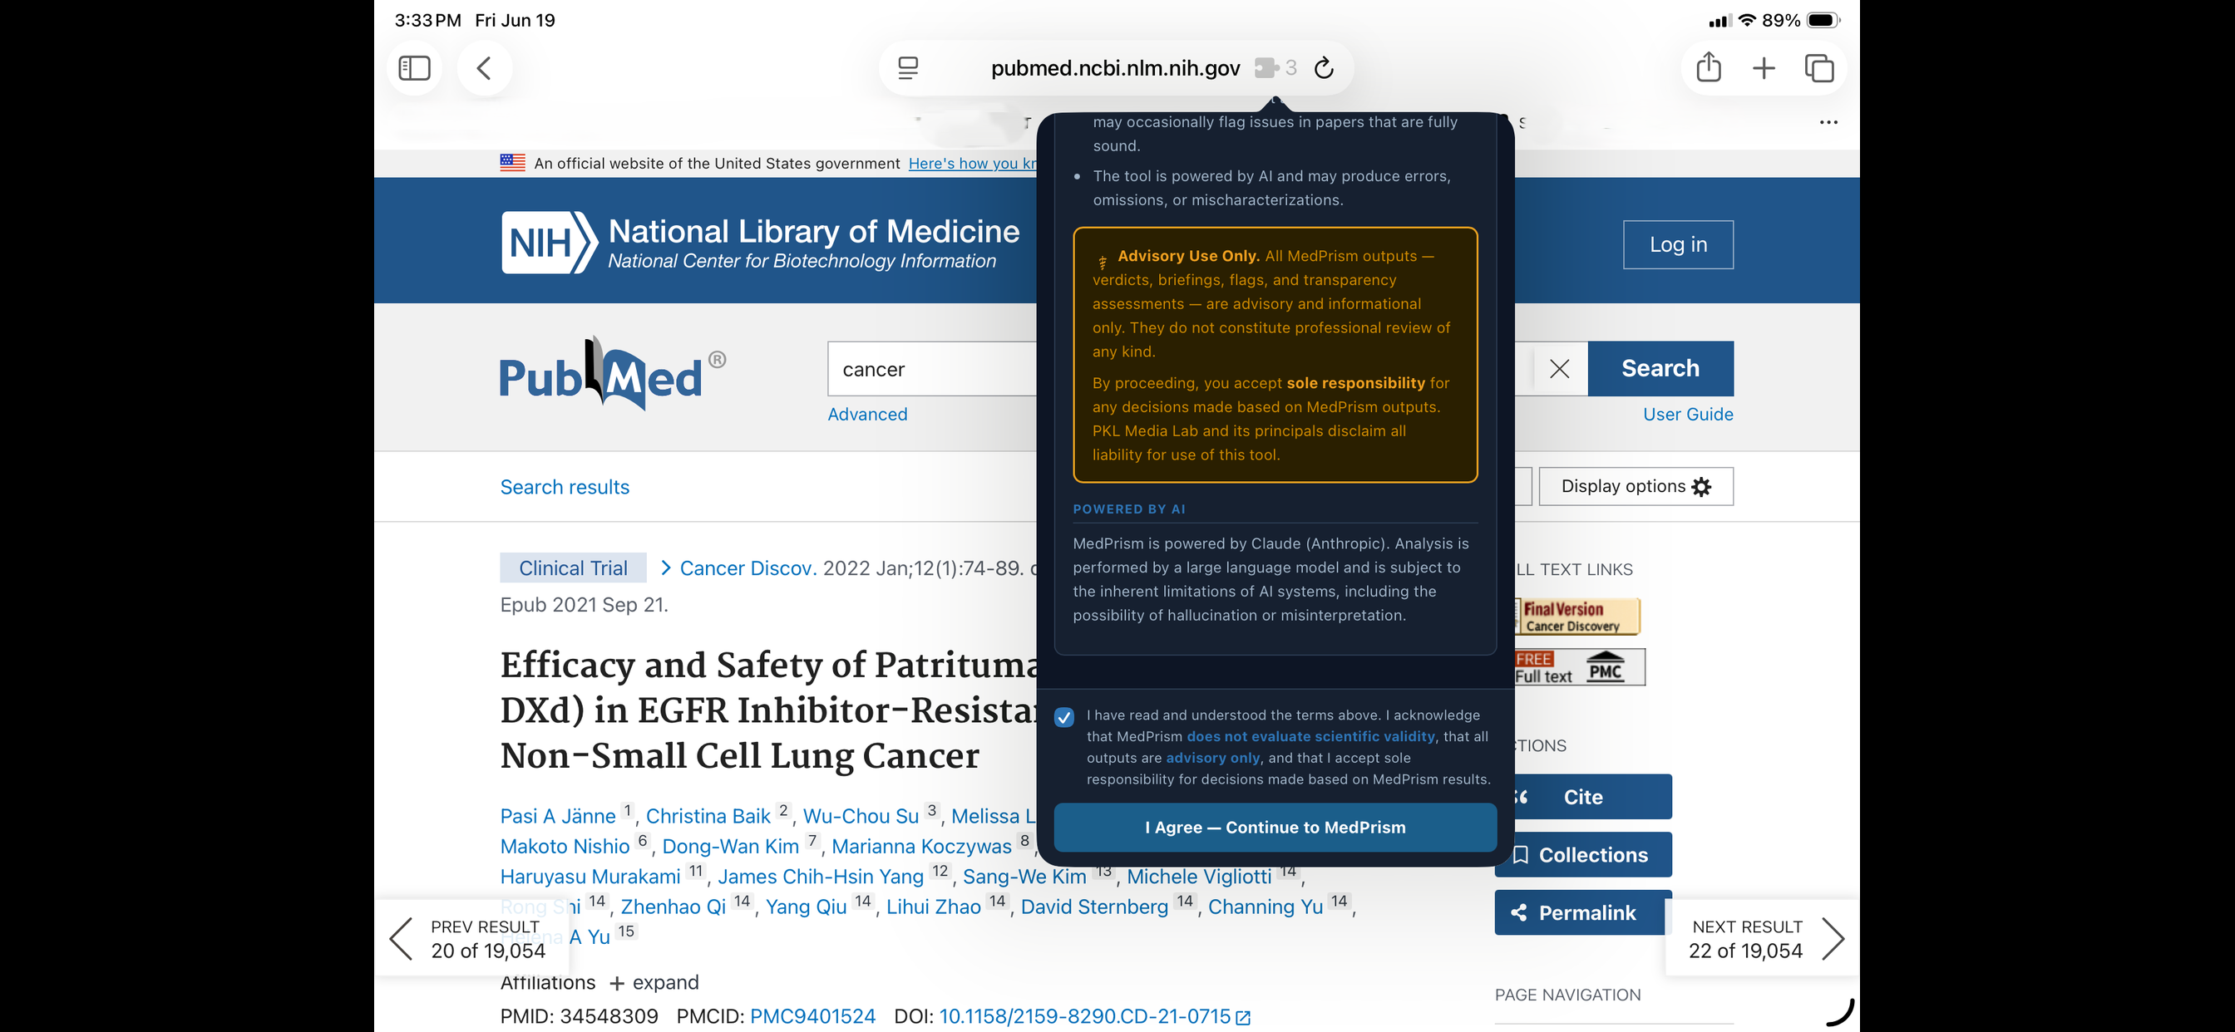The height and width of the screenshot is (1032, 2235).
Task: Open the Advanced search link
Action: [x=866, y=415]
